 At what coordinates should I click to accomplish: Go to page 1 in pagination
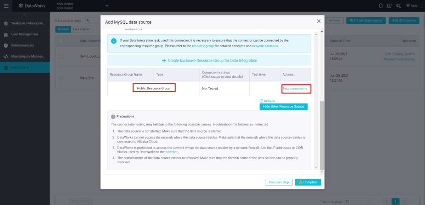tap(395, 201)
